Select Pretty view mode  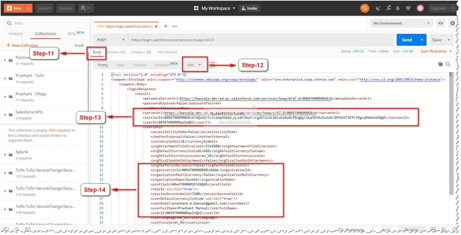[x=103, y=65]
